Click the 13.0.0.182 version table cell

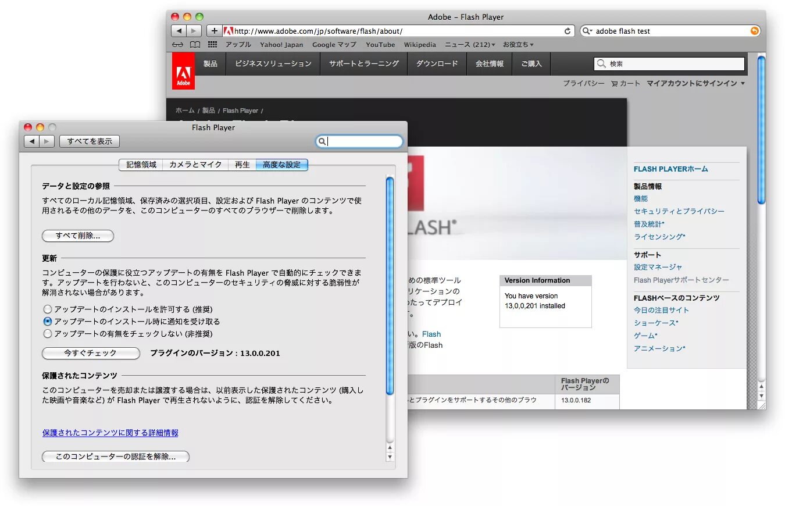(587, 401)
